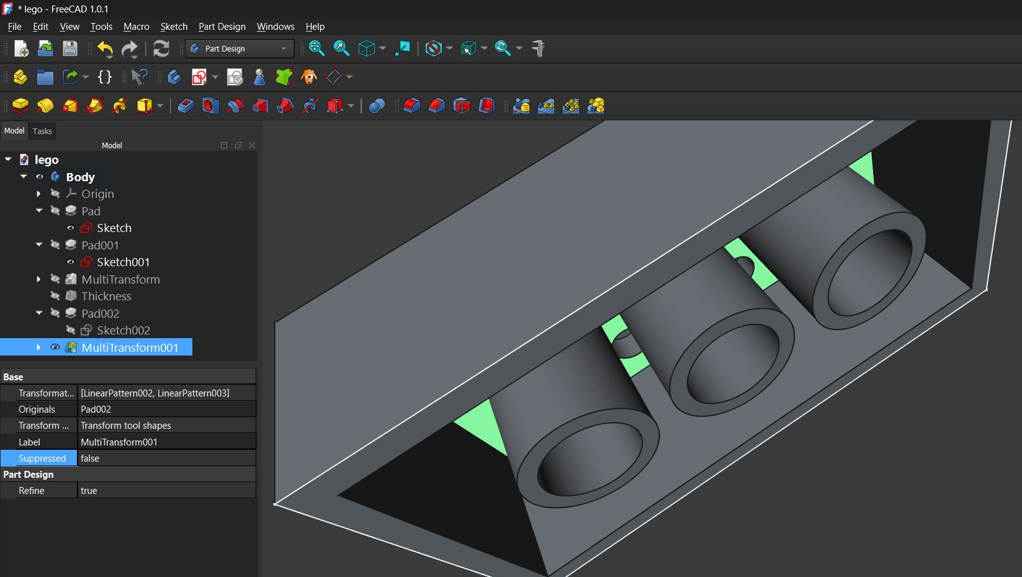Collapse the Body tree node
1022x577 pixels.
point(24,177)
